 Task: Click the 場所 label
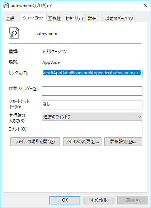(13, 62)
